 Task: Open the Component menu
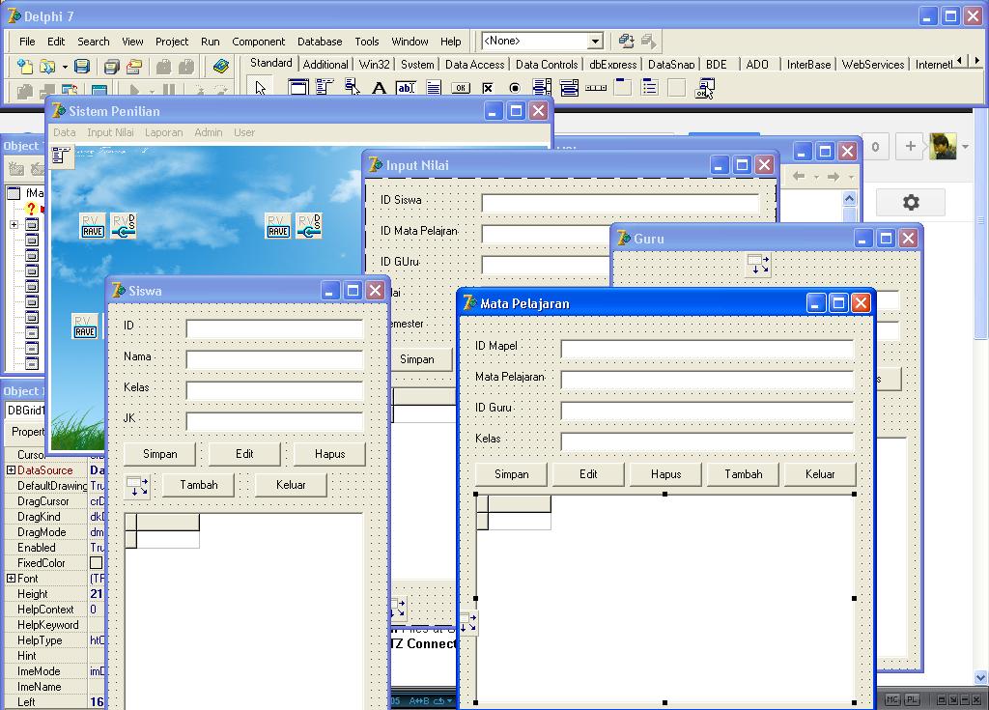click(258, 42)
